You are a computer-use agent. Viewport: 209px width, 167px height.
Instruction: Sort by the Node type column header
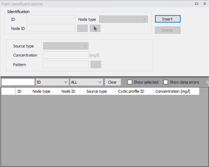[x=45, y=91]
